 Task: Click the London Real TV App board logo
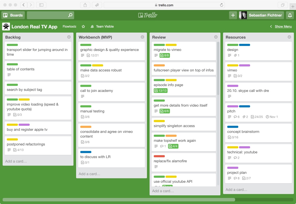pyautogui.click(x=6, y=27)
